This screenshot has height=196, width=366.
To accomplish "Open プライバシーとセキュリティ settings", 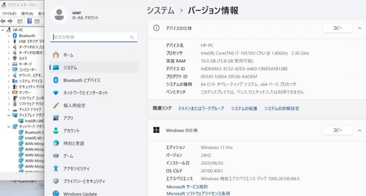I will point(93,181).
